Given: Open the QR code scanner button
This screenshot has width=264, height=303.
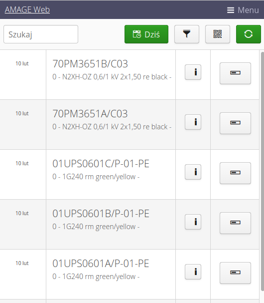Looking at the screenshot, I should pyautogui.click(x=218, y=34).
